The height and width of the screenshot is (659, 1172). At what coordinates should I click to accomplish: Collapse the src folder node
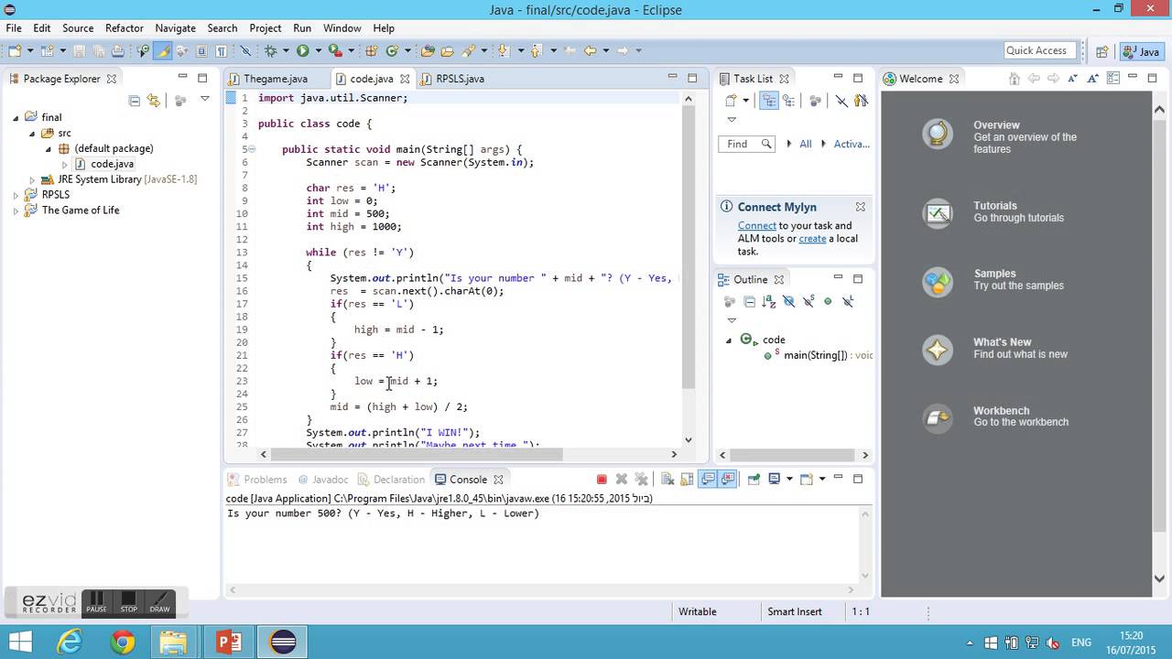[x=32, y=133]
